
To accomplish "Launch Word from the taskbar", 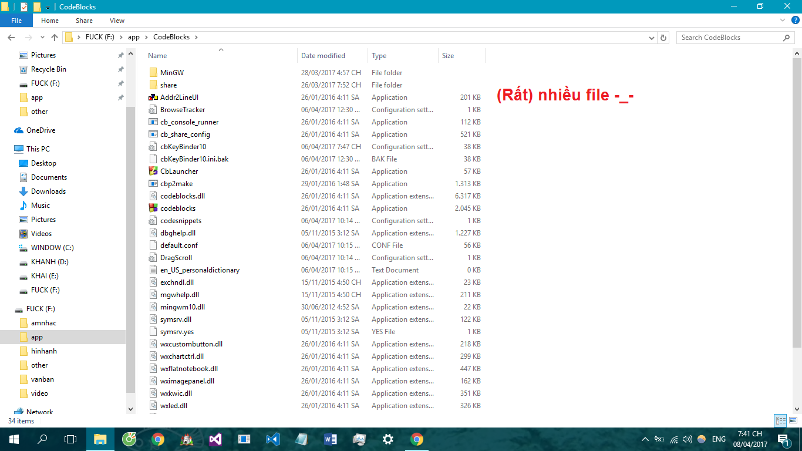I will (x=330, y=439).
